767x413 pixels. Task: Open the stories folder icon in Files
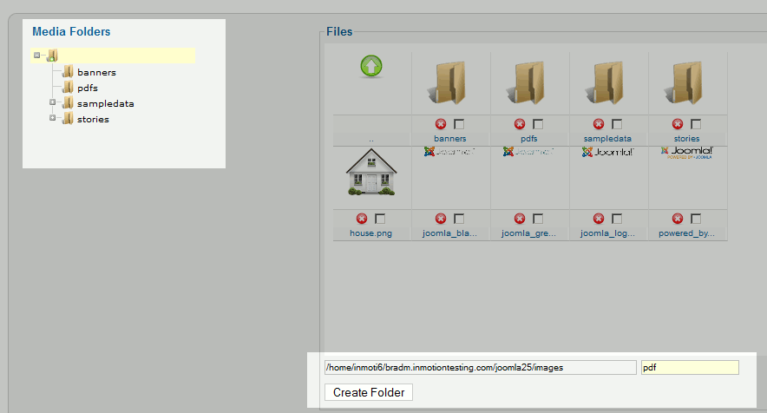tap(684, 82)
